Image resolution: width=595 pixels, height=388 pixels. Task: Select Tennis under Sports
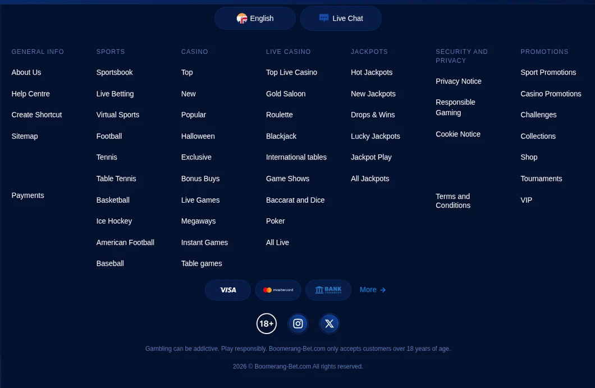(x=107, y=157)
